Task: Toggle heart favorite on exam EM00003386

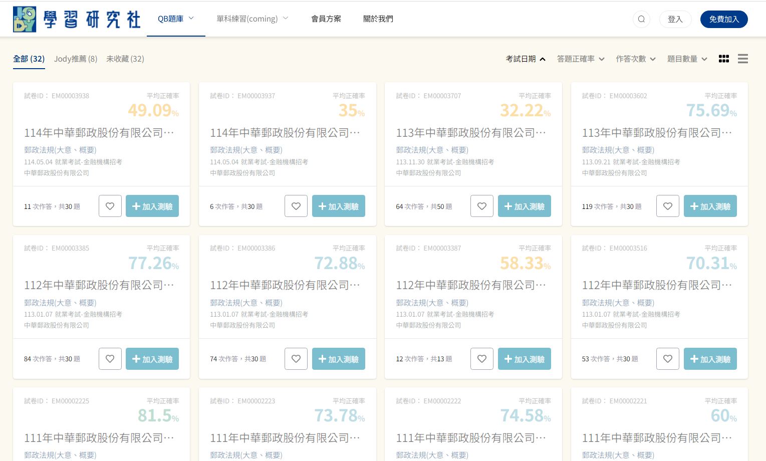Action: pyautogui.click(x=296, y=359)
